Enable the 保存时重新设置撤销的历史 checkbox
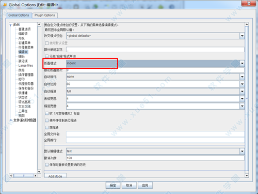Image resolution: width=258 pixels, height=194 pixels. click(x=46, y=165)
